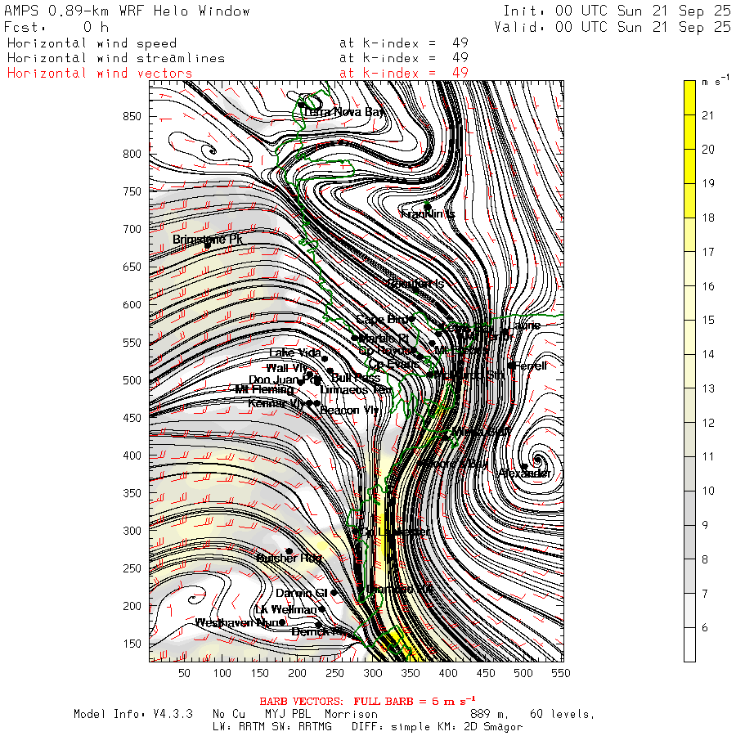This screenshot has width=736, height=736.
Task: Select the "Brimstone Pk" map label
Action: (207, 240)
